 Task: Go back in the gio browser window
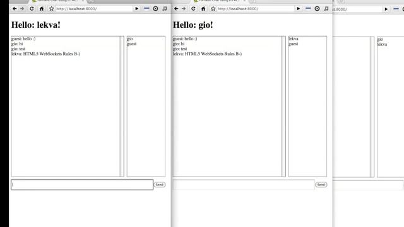pos(176,9)
